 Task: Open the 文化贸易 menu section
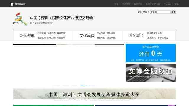(87, 36)
